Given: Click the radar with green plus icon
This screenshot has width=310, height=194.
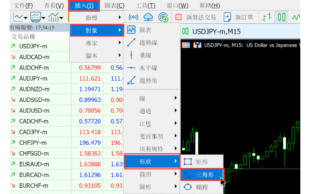Looking at the screenshot, I should (x=163, y=17).
